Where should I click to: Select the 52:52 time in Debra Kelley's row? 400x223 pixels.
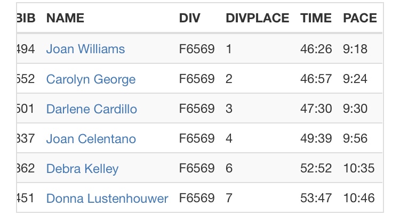[315, 169]
